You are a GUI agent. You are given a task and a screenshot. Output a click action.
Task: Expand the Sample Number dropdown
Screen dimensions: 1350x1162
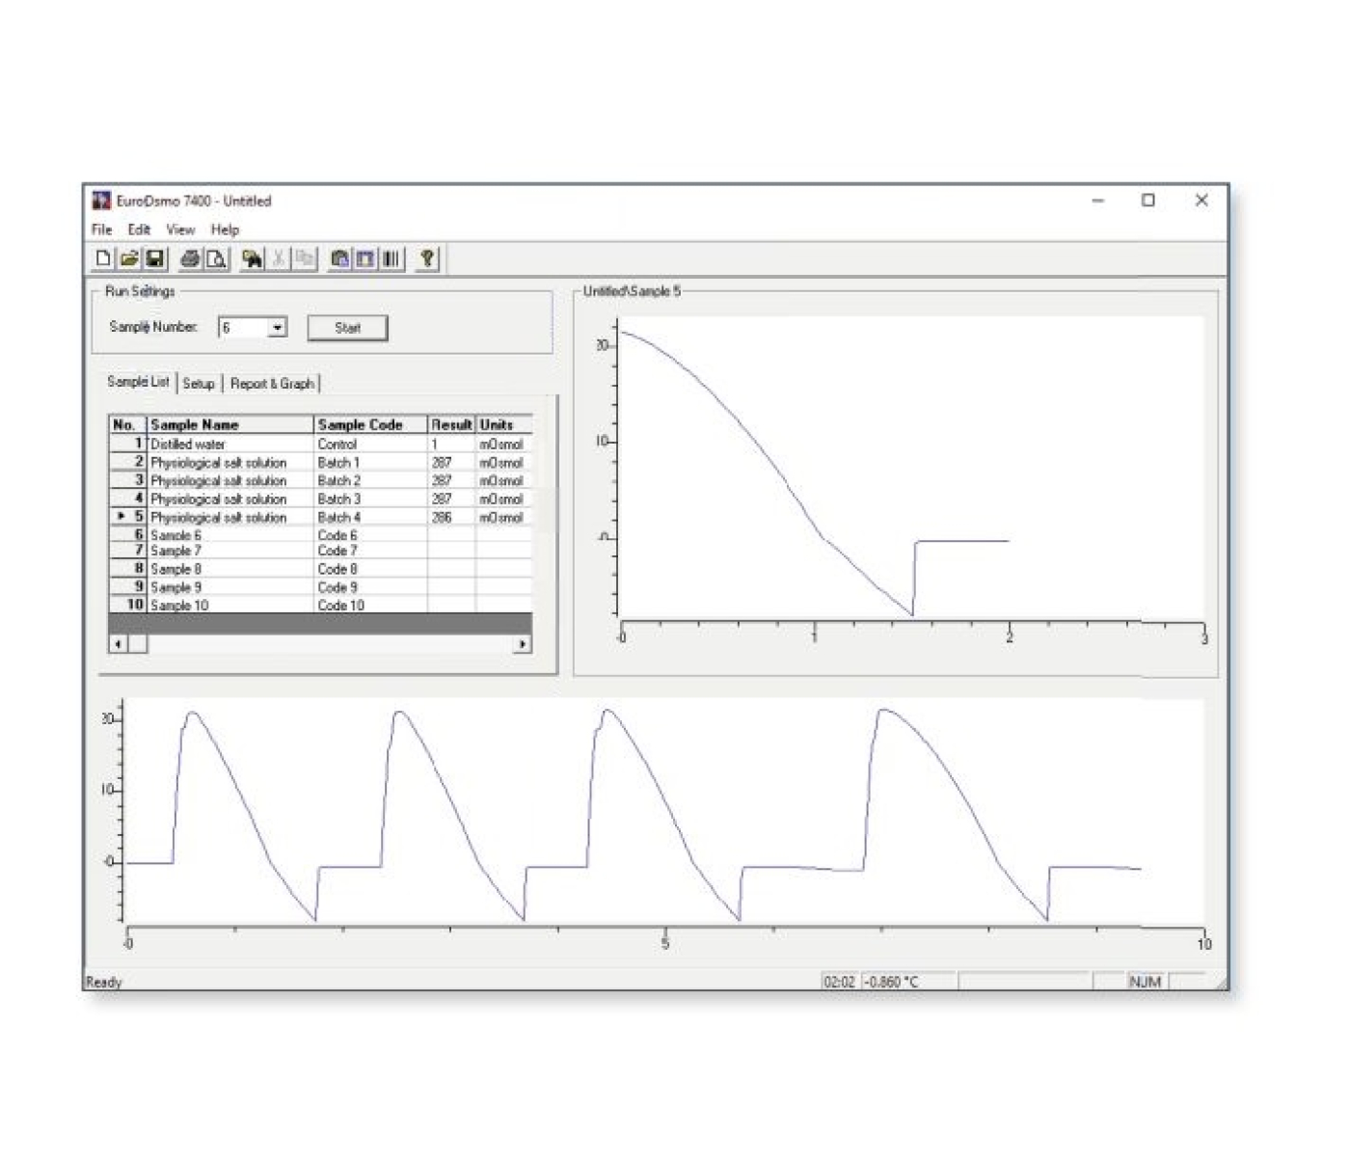278,328
